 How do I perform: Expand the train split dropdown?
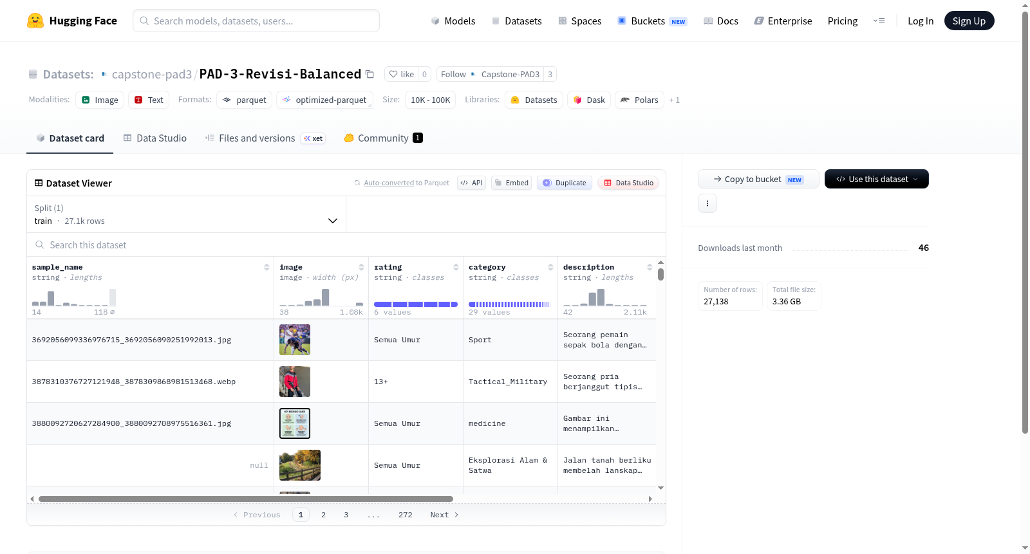click(x=186, y=214)
